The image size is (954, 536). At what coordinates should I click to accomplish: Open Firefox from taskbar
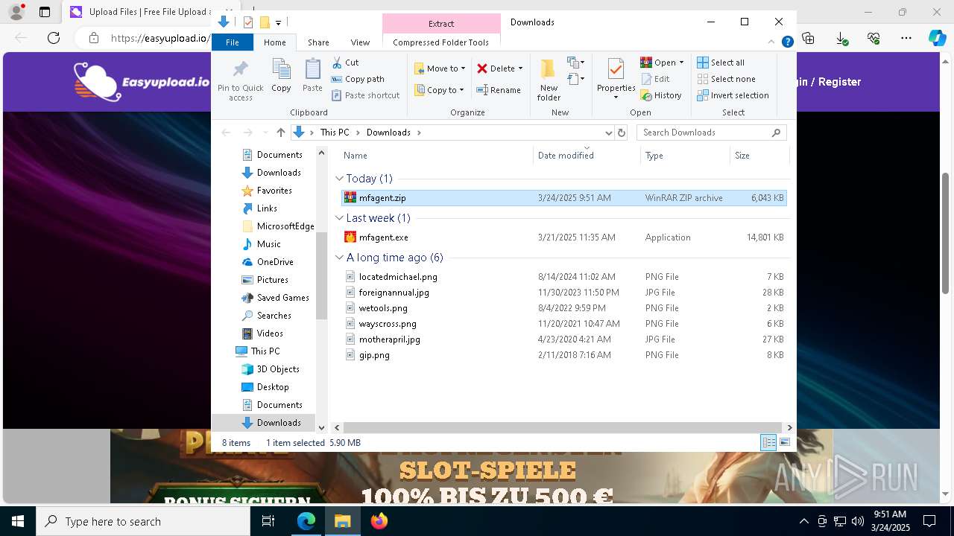coord(379,521)
